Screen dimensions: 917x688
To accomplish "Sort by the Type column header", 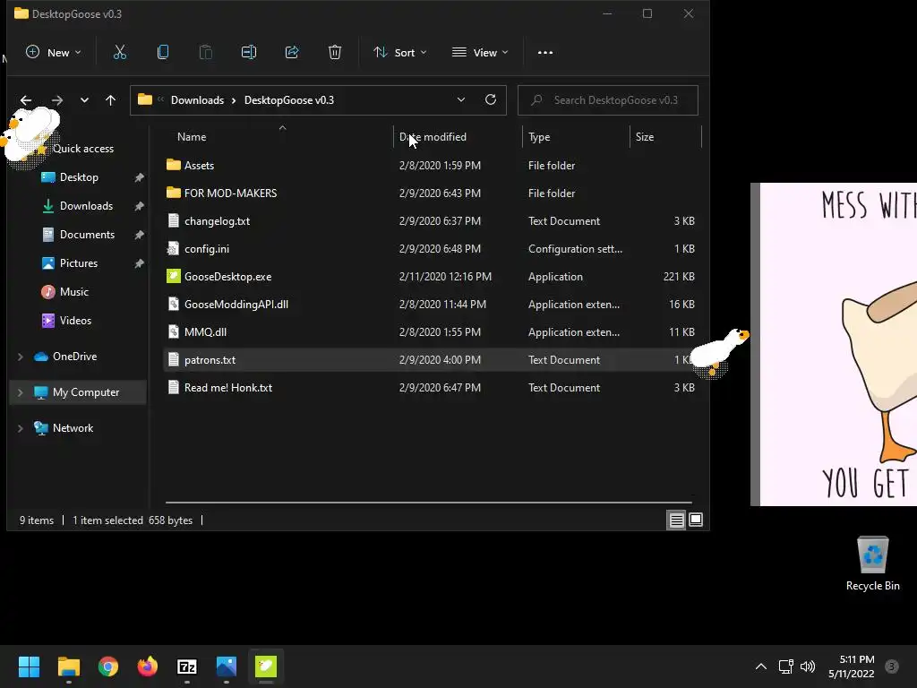I will tap(576, 137).
